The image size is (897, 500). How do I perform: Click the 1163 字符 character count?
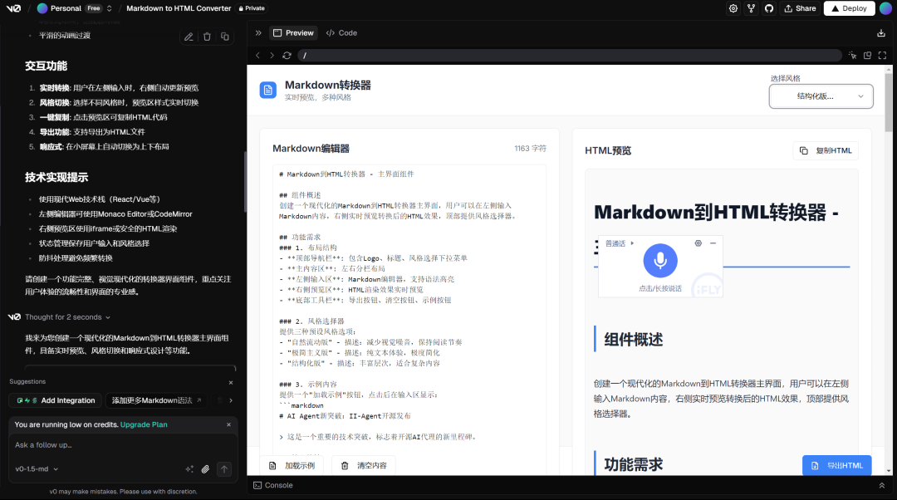coord(530,148)
